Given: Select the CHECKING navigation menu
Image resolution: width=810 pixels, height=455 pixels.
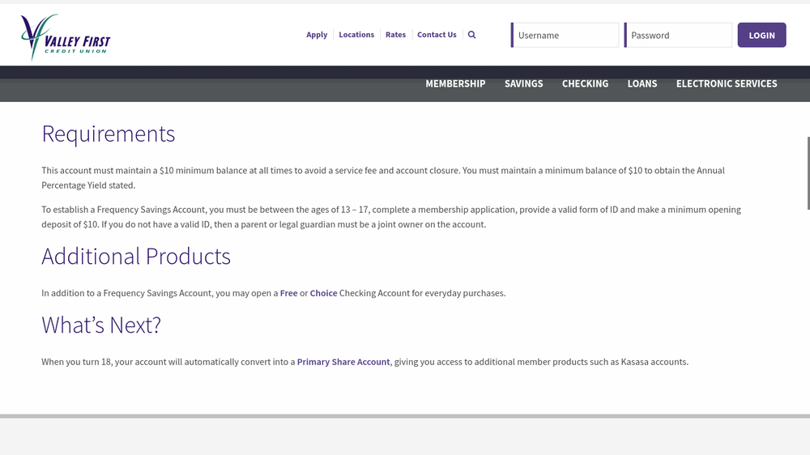Looking at the screenshot, I should pos(585,83).
